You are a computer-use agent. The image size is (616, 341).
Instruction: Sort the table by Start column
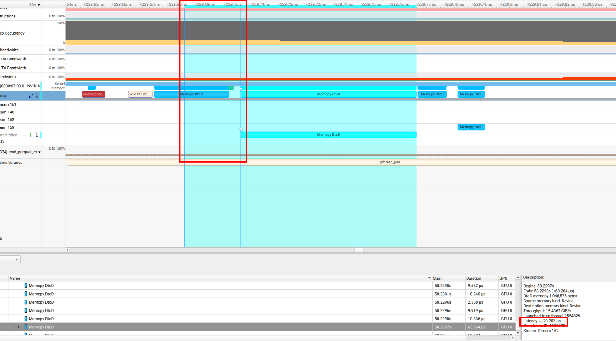[437, 278]
